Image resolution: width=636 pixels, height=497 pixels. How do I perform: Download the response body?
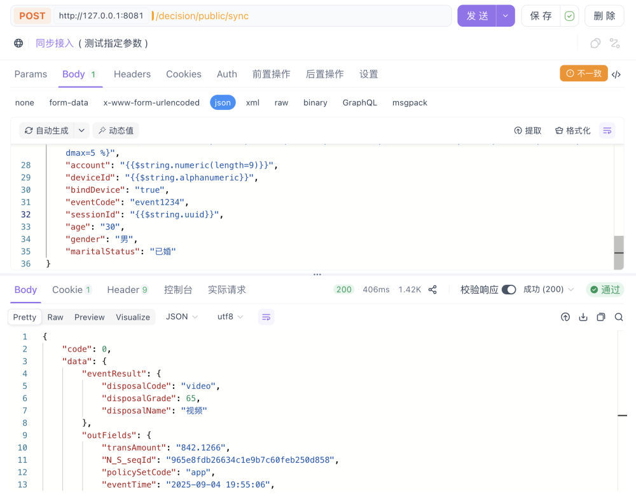coord(583,317)
